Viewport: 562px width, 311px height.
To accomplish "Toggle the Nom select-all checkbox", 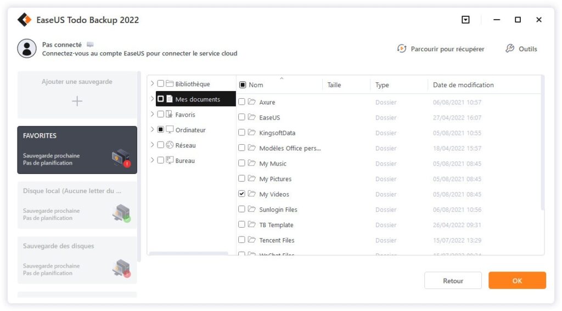I will click(243, 85).
